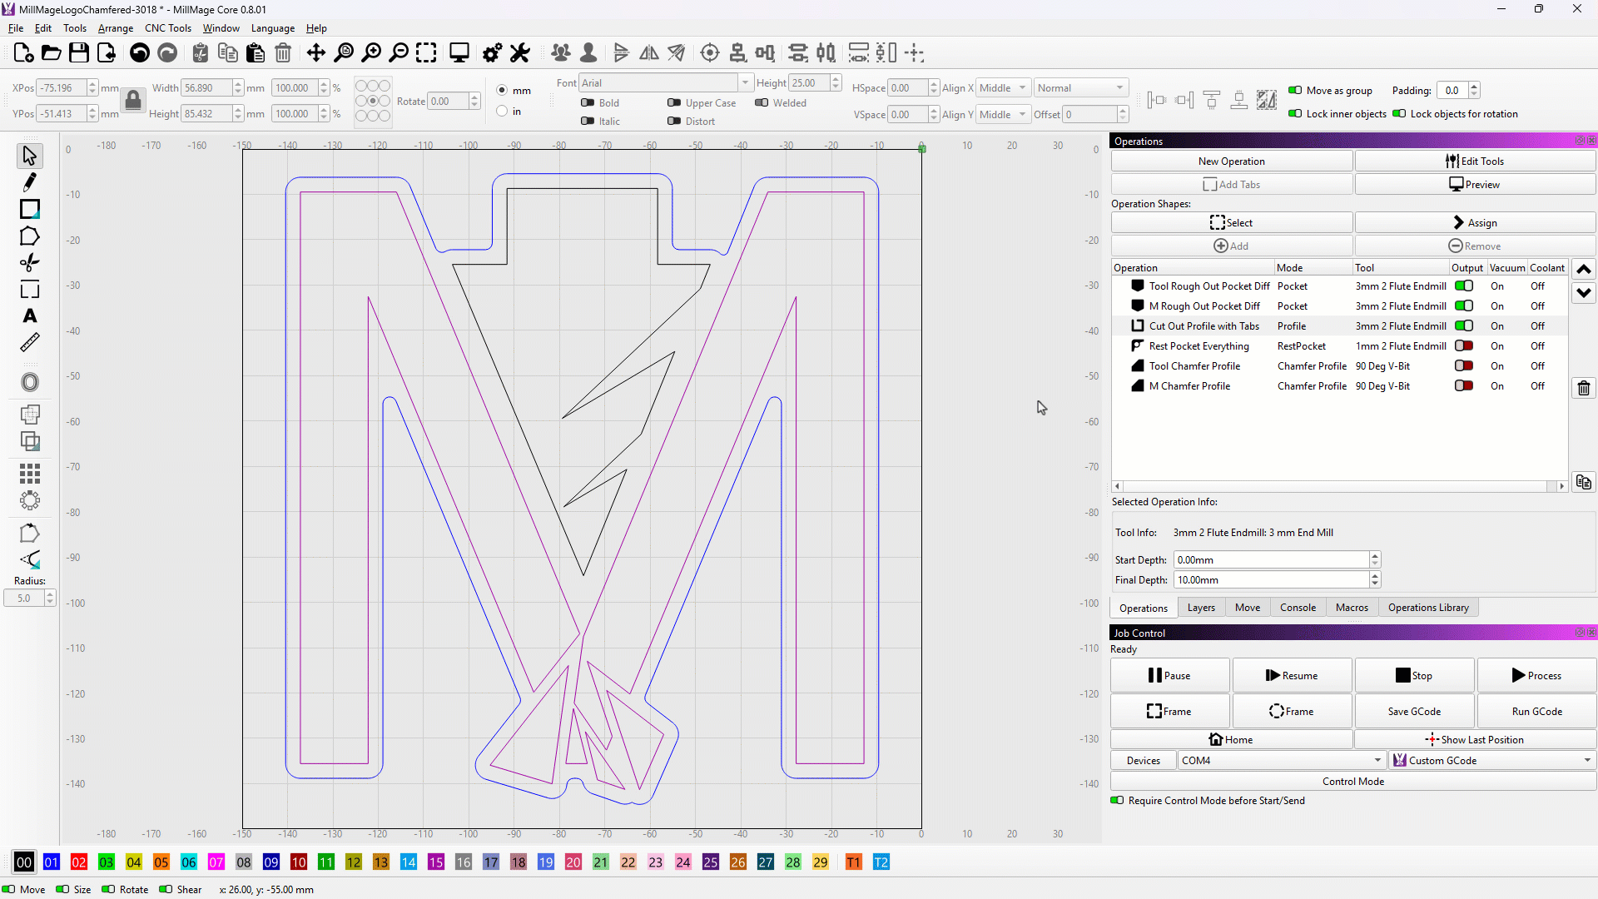The width and height of the screenshot is (1598, 899).
Task: Open the Align X Middle dropdown
Action: click(x=1002, y=88)
